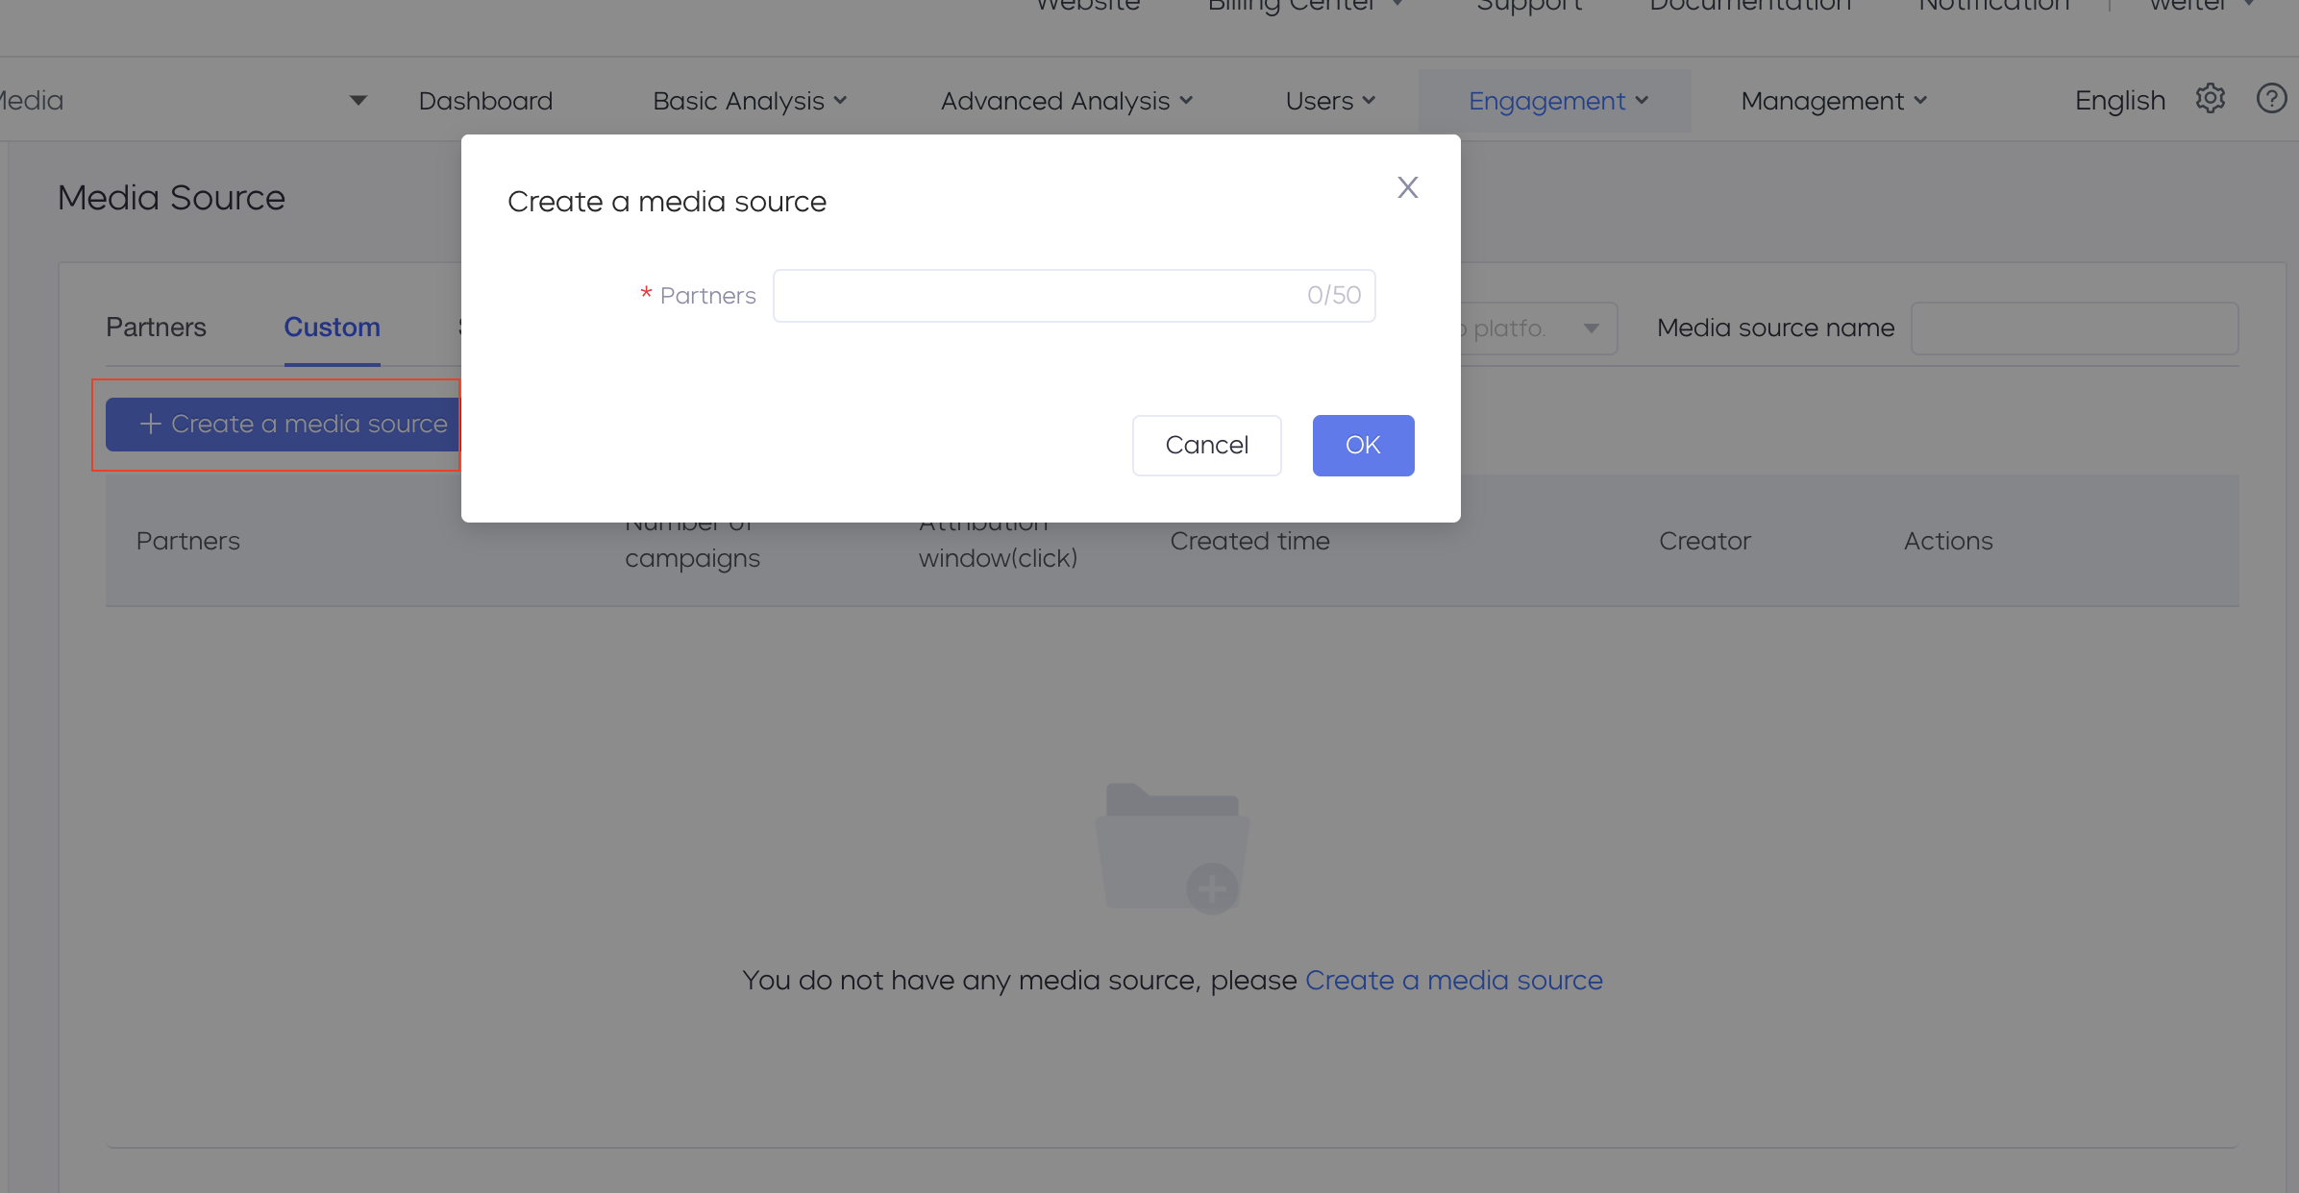Close the Create a media source dialog
This screenshot has width=2299, height=1193.
(1407, 187)
